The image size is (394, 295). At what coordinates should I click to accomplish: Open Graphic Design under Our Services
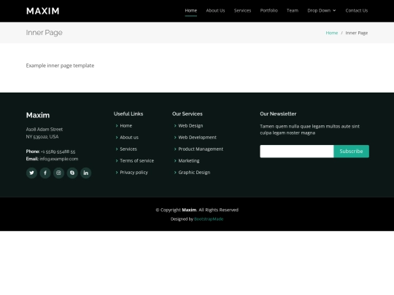(194, 173)
